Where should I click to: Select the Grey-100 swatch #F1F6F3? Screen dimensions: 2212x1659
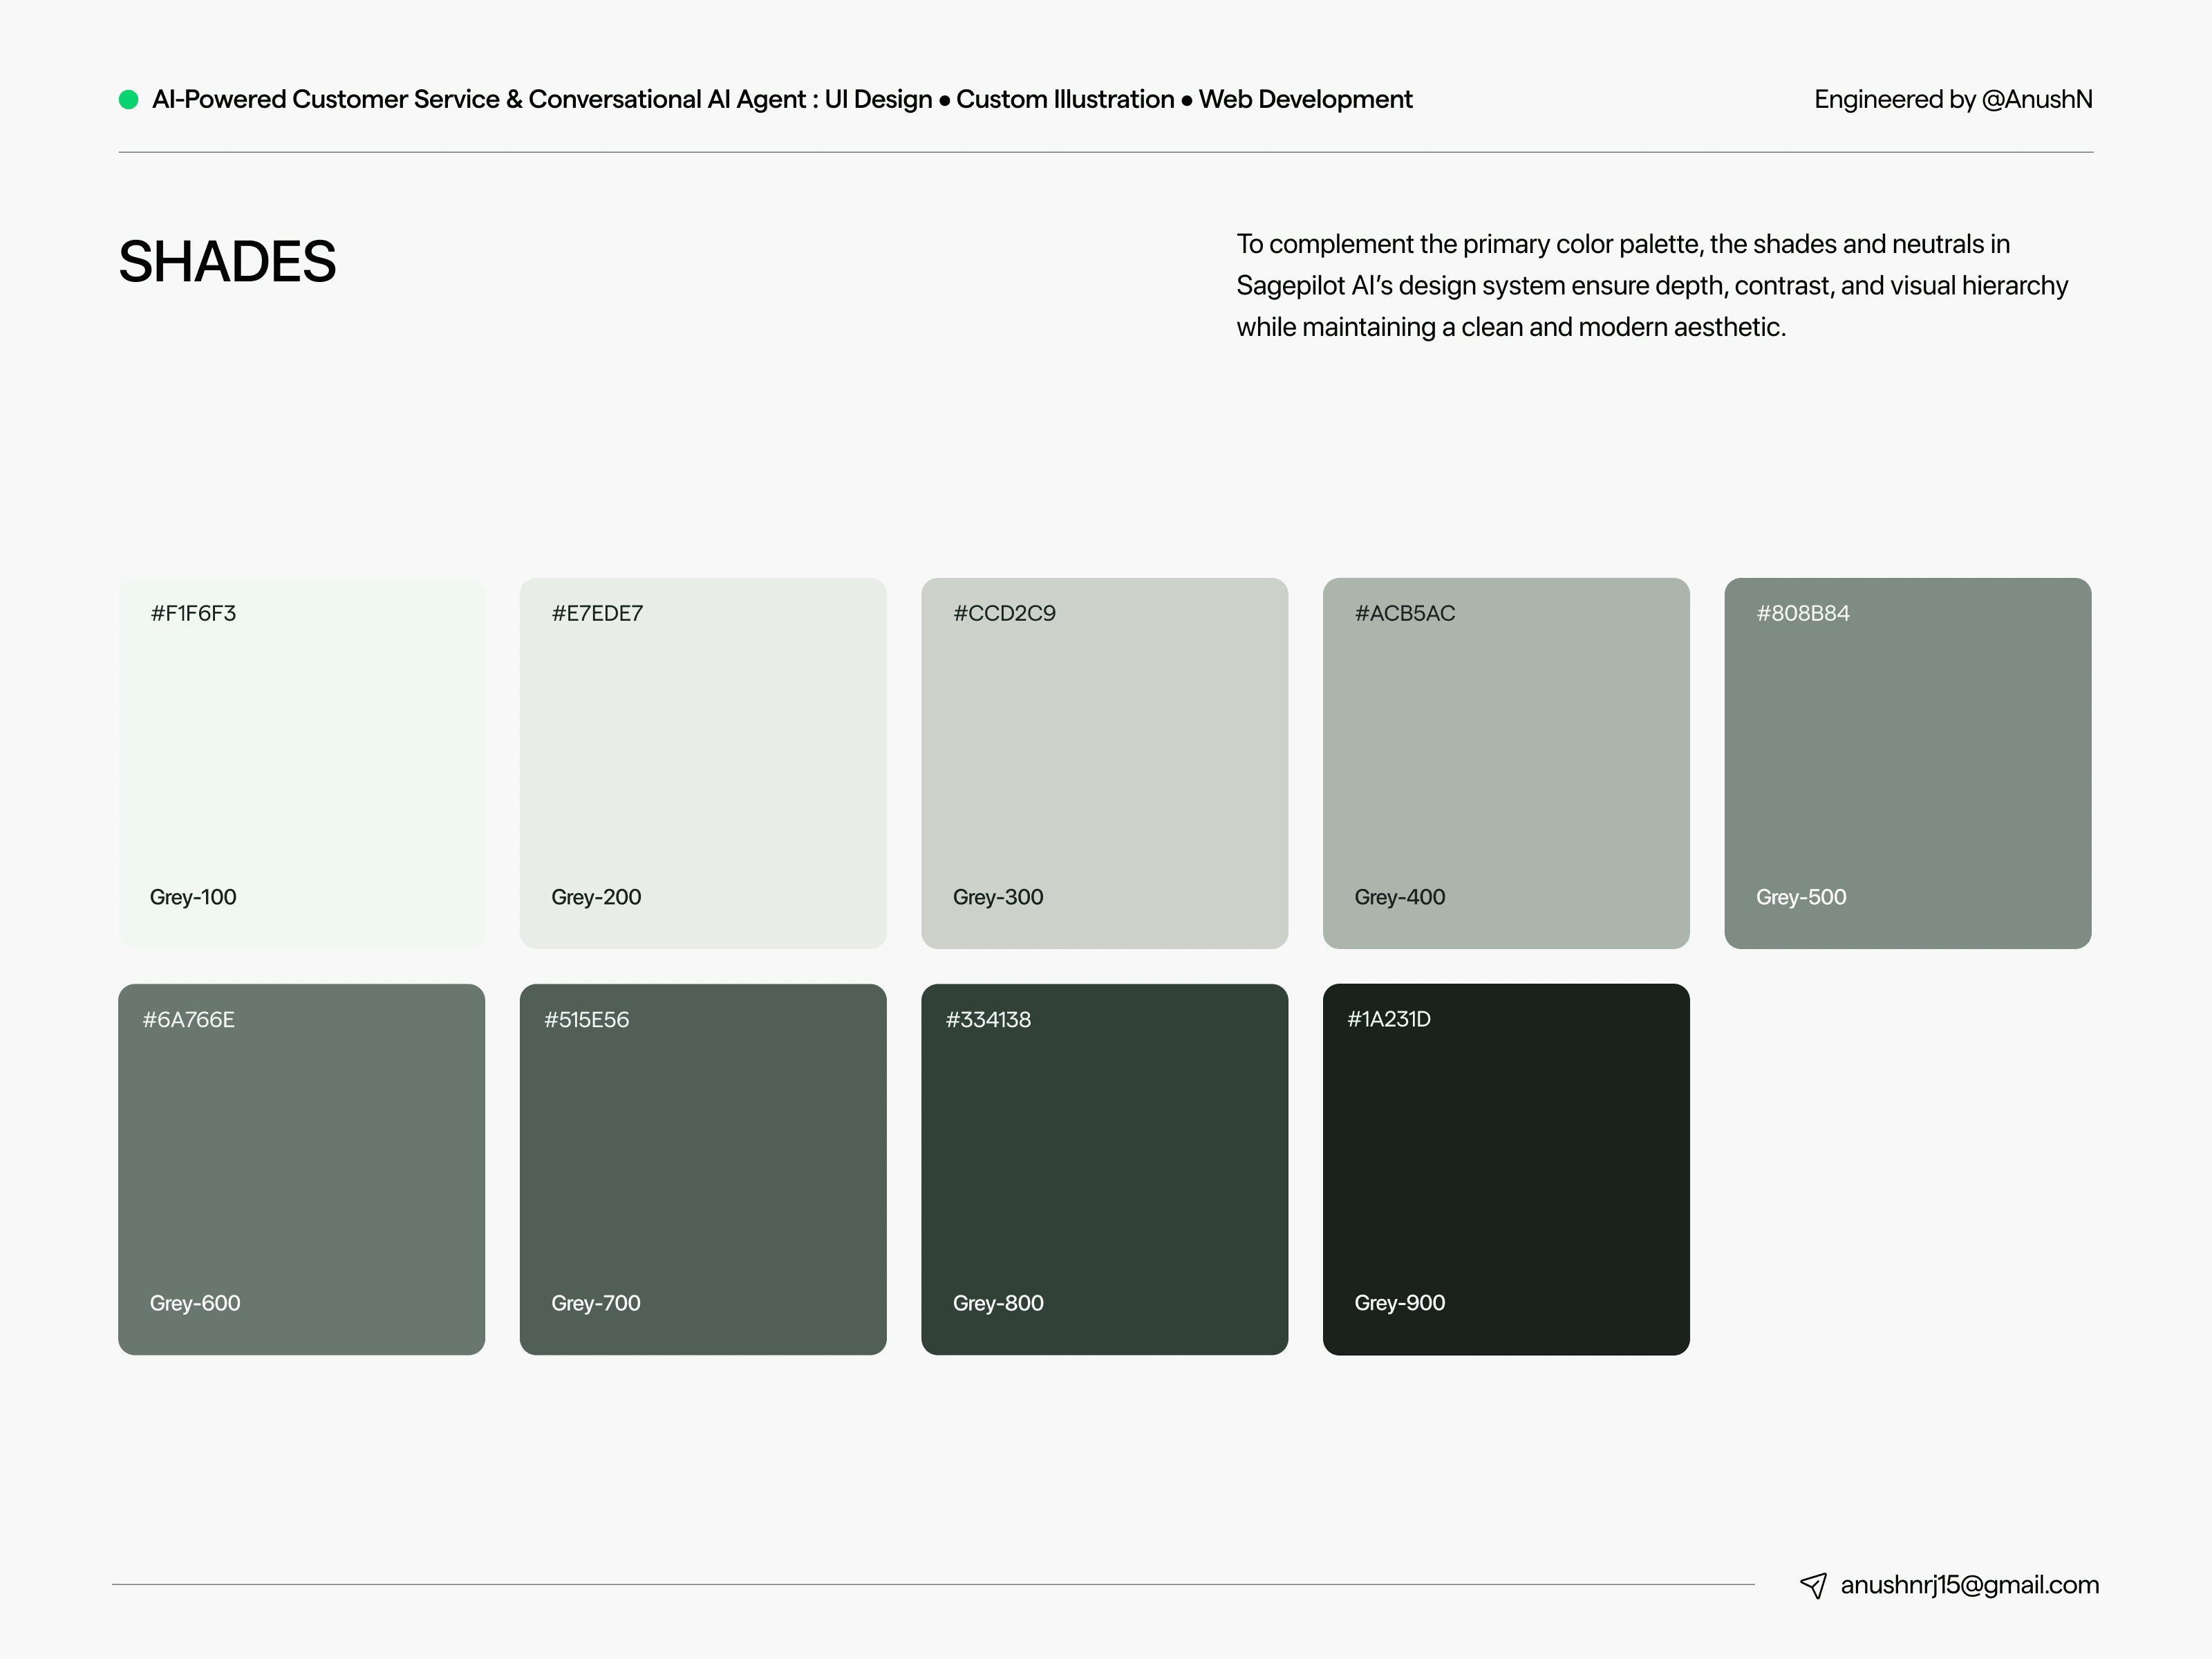pyautogui.click(x=301, y=763)
